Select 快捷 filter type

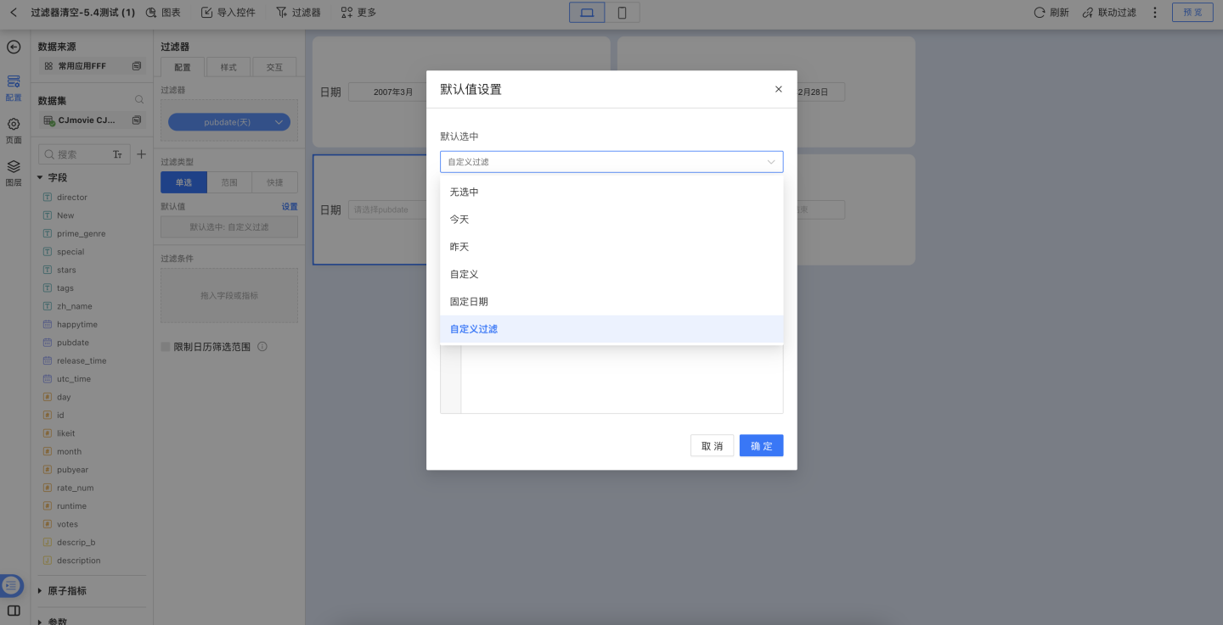[275, 182]
